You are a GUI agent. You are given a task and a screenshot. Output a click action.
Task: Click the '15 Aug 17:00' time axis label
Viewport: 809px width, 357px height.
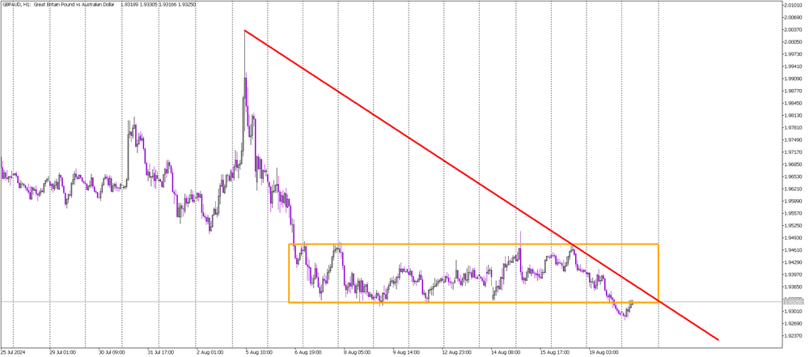tap(555, 353)
